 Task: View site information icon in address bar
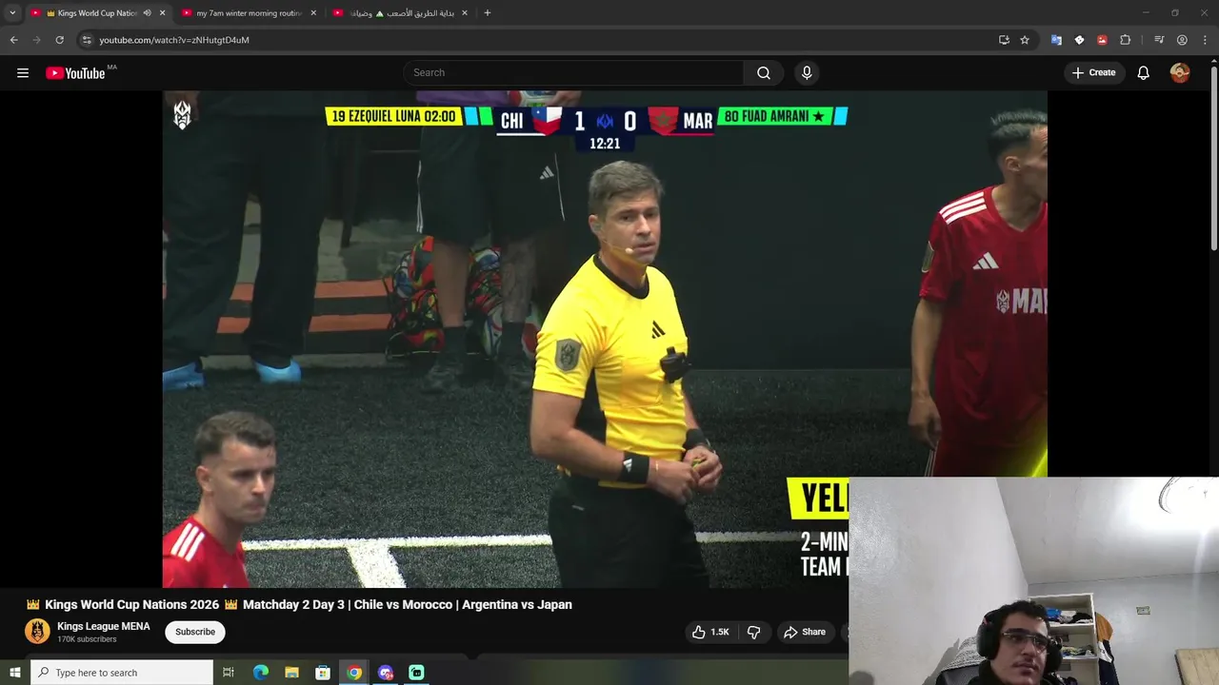click(87, 40)
